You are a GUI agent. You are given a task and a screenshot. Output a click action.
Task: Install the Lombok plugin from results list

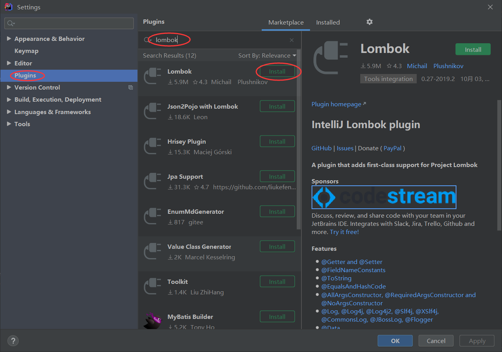(277, 72)
